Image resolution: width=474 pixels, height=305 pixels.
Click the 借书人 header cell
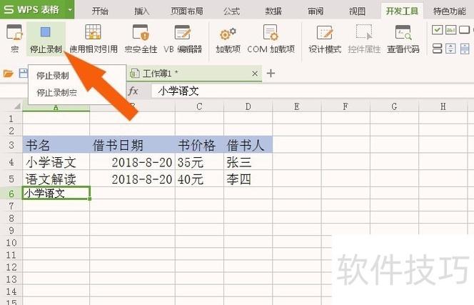coord(248,145)
